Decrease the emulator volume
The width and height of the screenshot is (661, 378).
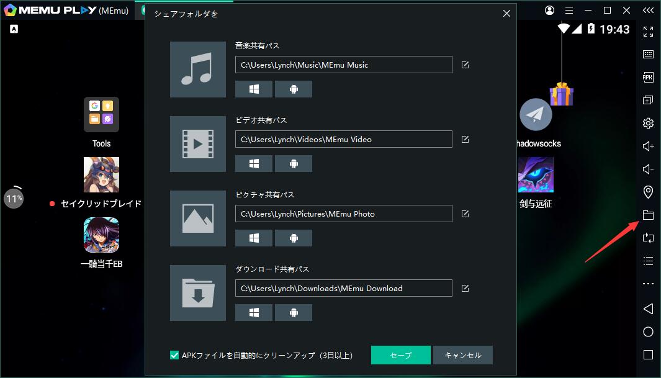point(648,169)
